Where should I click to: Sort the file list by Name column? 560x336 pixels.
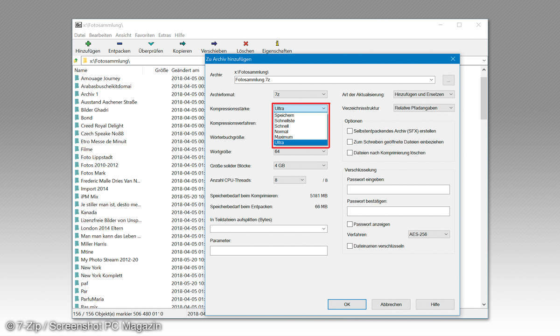(81, 70)
